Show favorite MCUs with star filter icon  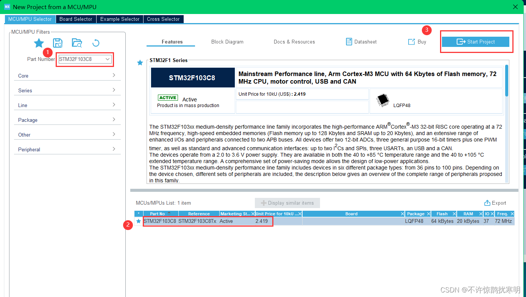39,43
